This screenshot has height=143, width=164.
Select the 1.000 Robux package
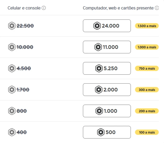tap(107, 111)
